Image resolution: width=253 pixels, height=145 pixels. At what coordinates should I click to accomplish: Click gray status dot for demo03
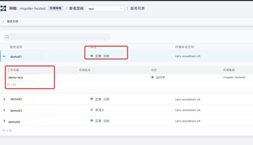point(92,110)
